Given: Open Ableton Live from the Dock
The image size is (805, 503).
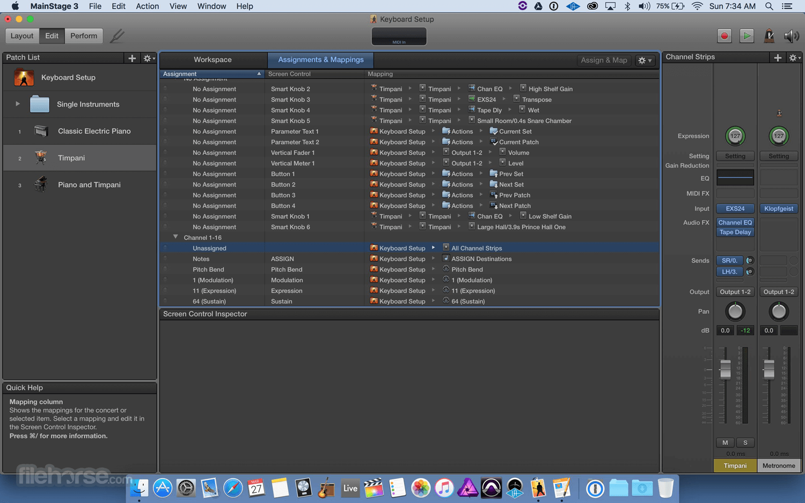Looking at the screenshot, I should (x=350, y=487).
